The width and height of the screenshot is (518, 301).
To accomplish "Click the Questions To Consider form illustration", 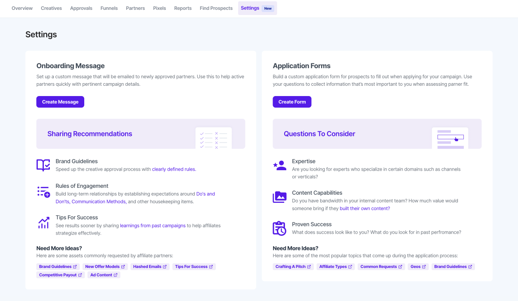I will point(450,138).
